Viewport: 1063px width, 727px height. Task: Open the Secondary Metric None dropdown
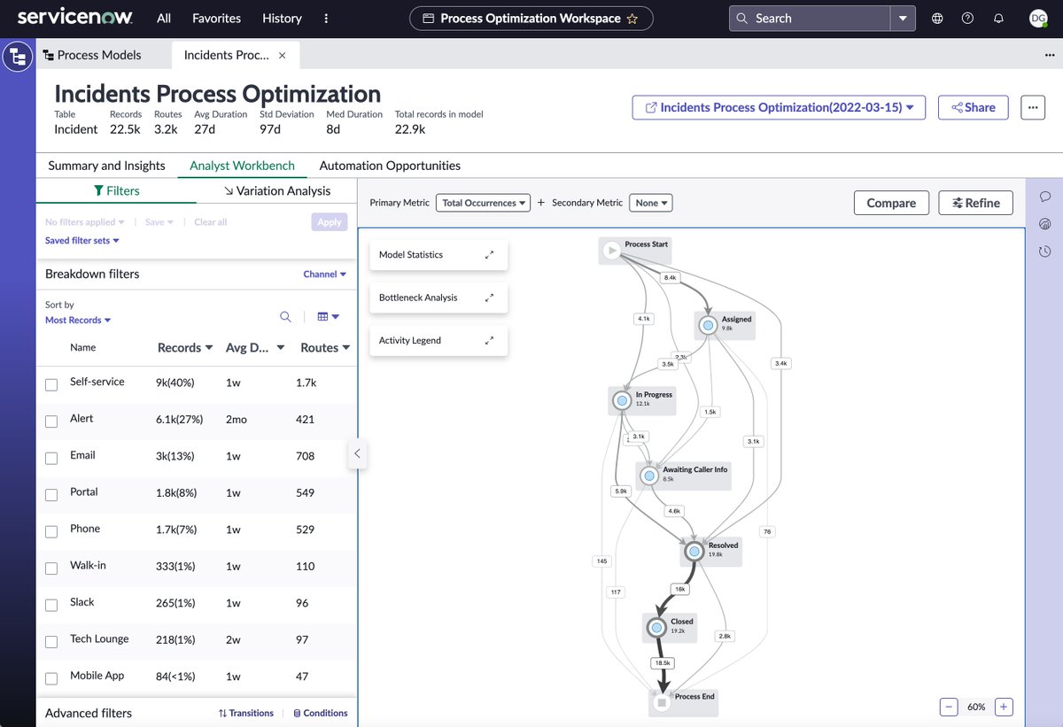coord(651,203)
